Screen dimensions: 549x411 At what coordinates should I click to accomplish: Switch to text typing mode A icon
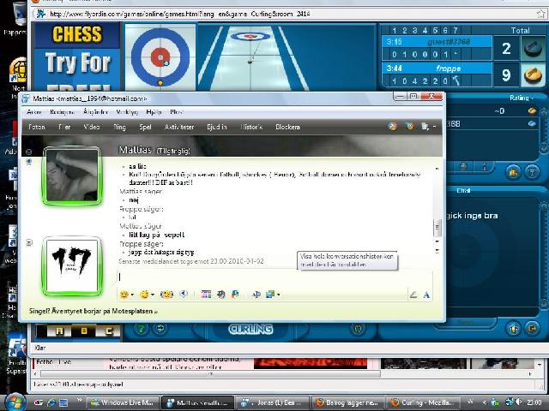tap(426, 295)
